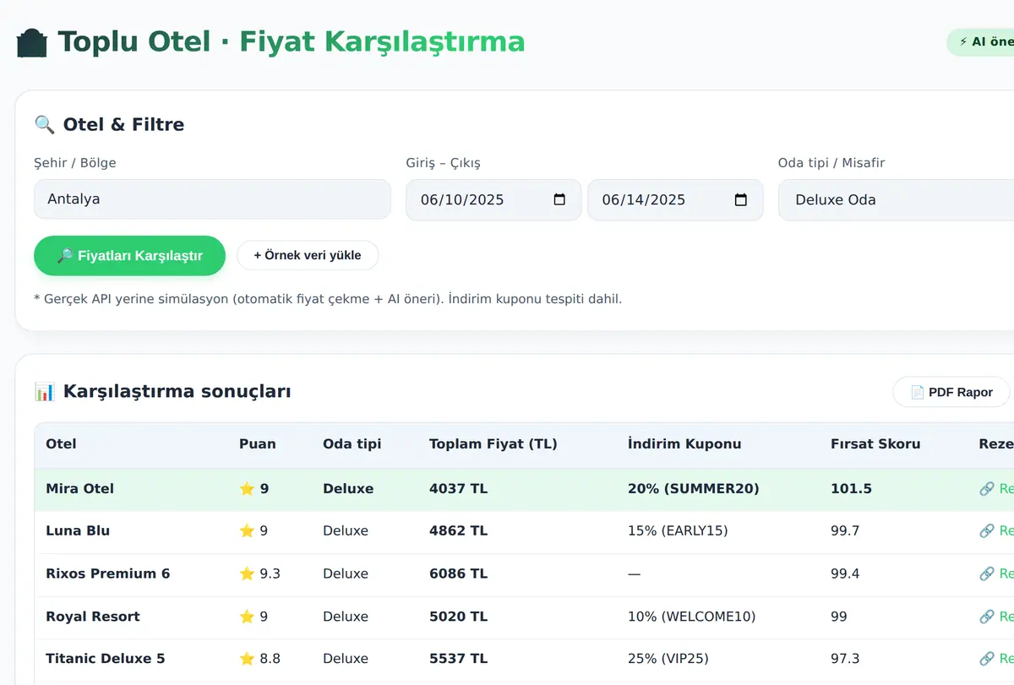Click the AI öneri badge at top right

(982, 42)
